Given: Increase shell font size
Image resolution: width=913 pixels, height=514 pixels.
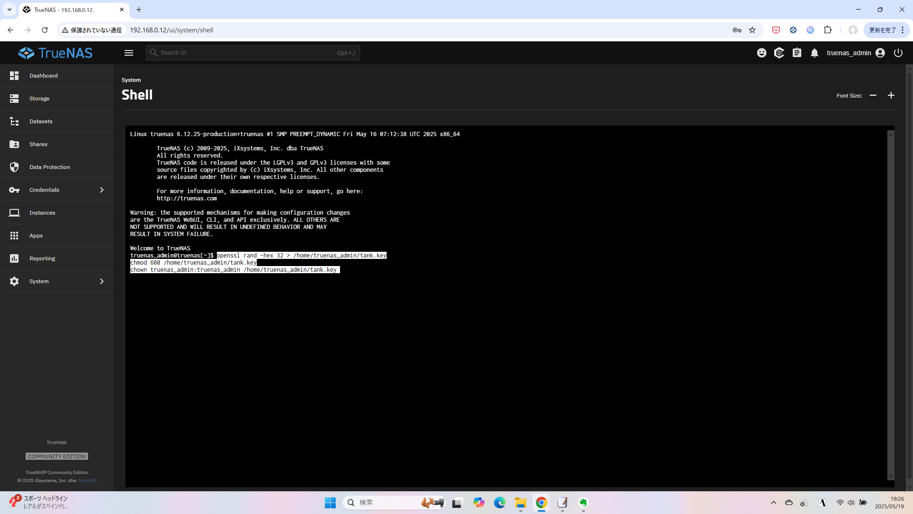Looking at the screenshot, I should pos(891,95).
